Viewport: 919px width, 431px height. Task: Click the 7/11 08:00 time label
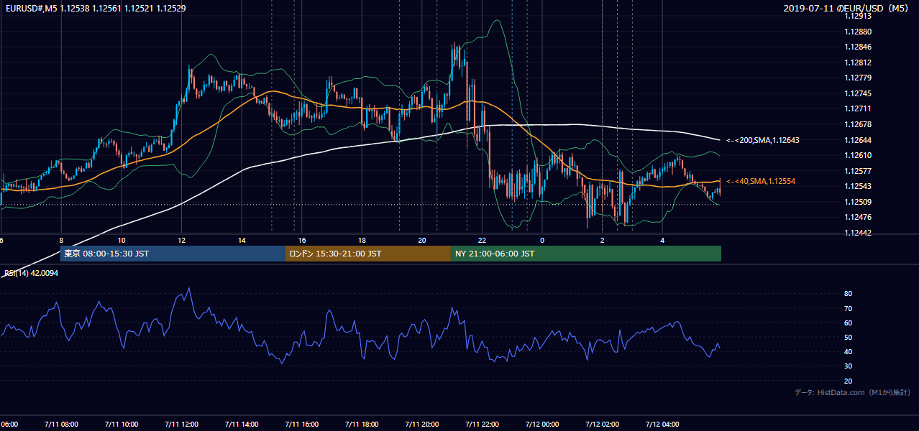61,425
